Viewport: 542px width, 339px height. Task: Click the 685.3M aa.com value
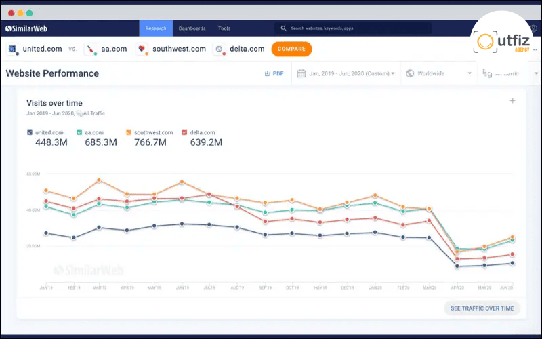[101, 142]
